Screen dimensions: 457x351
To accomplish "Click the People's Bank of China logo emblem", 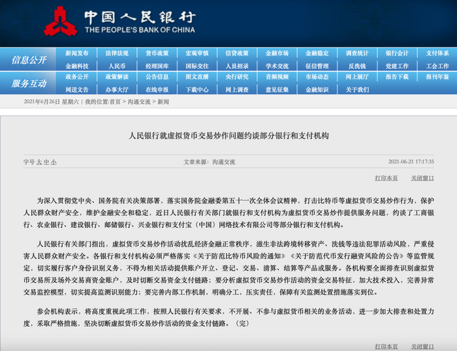I will (61, 22).
